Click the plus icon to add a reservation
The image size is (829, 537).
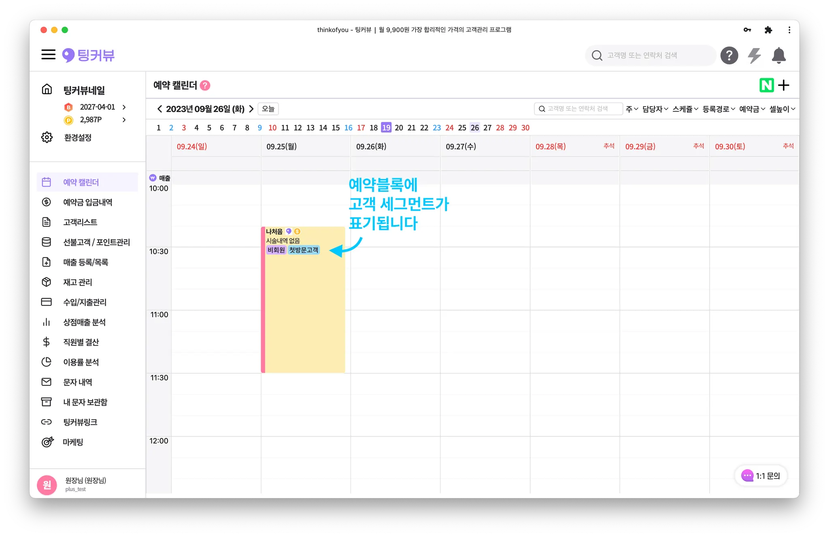click(x=784, y=85)
